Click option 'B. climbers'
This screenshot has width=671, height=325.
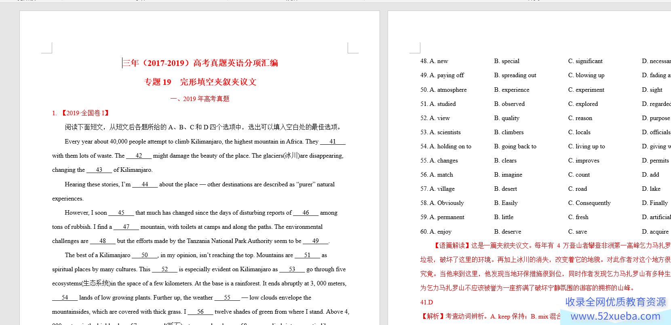pyautogui.click(x=509, y=132)
